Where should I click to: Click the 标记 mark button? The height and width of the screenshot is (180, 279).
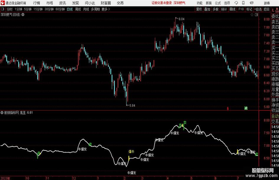pyautogui.click(x=249, y=9)
